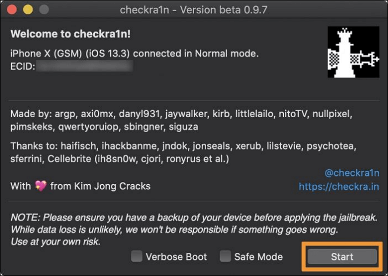Tick the Safe Mode checkbox
Screen dimensions: 388x276
point(225,257)
